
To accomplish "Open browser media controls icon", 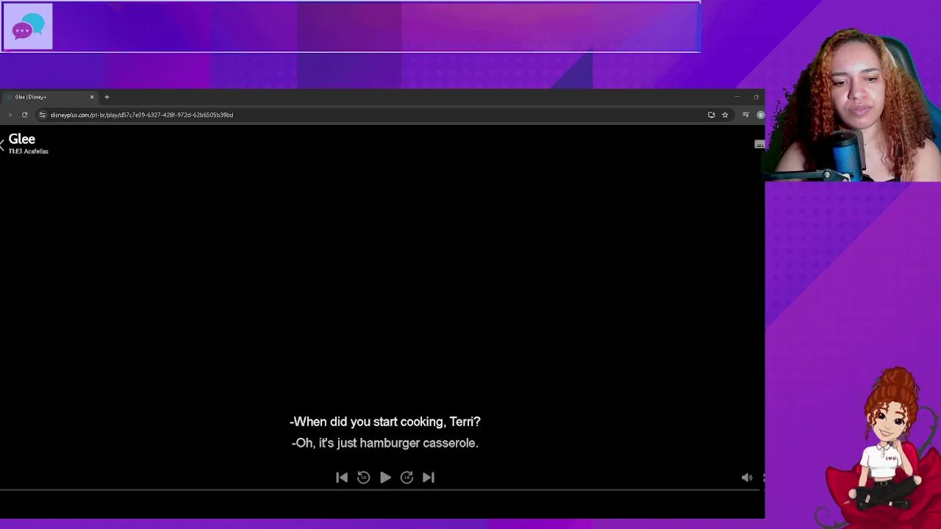I will click(745, 115).
